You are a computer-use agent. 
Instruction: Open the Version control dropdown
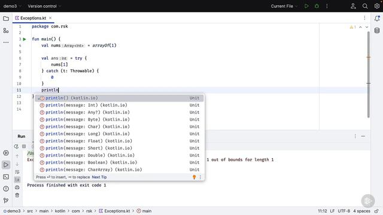point(44,6)
